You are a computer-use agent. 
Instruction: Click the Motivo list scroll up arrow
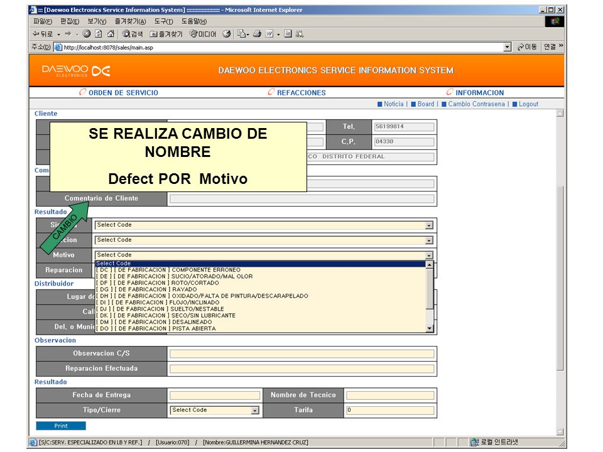(430, 265)
